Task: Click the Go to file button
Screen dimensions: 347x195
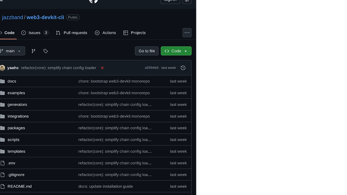Action: coord(147,51)
